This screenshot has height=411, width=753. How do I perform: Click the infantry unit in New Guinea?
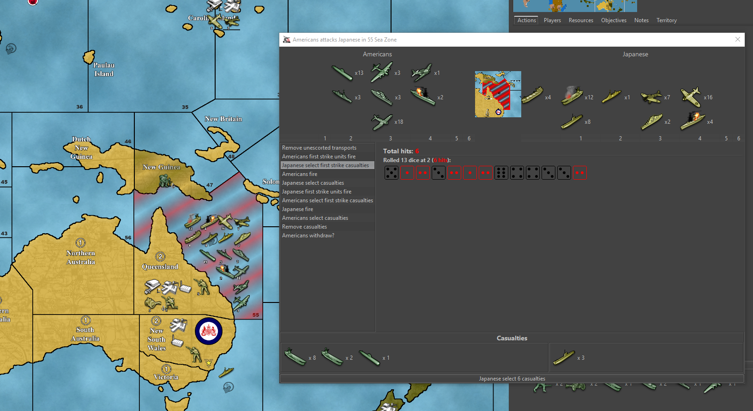pyautogui.click(x=166, y=181)
